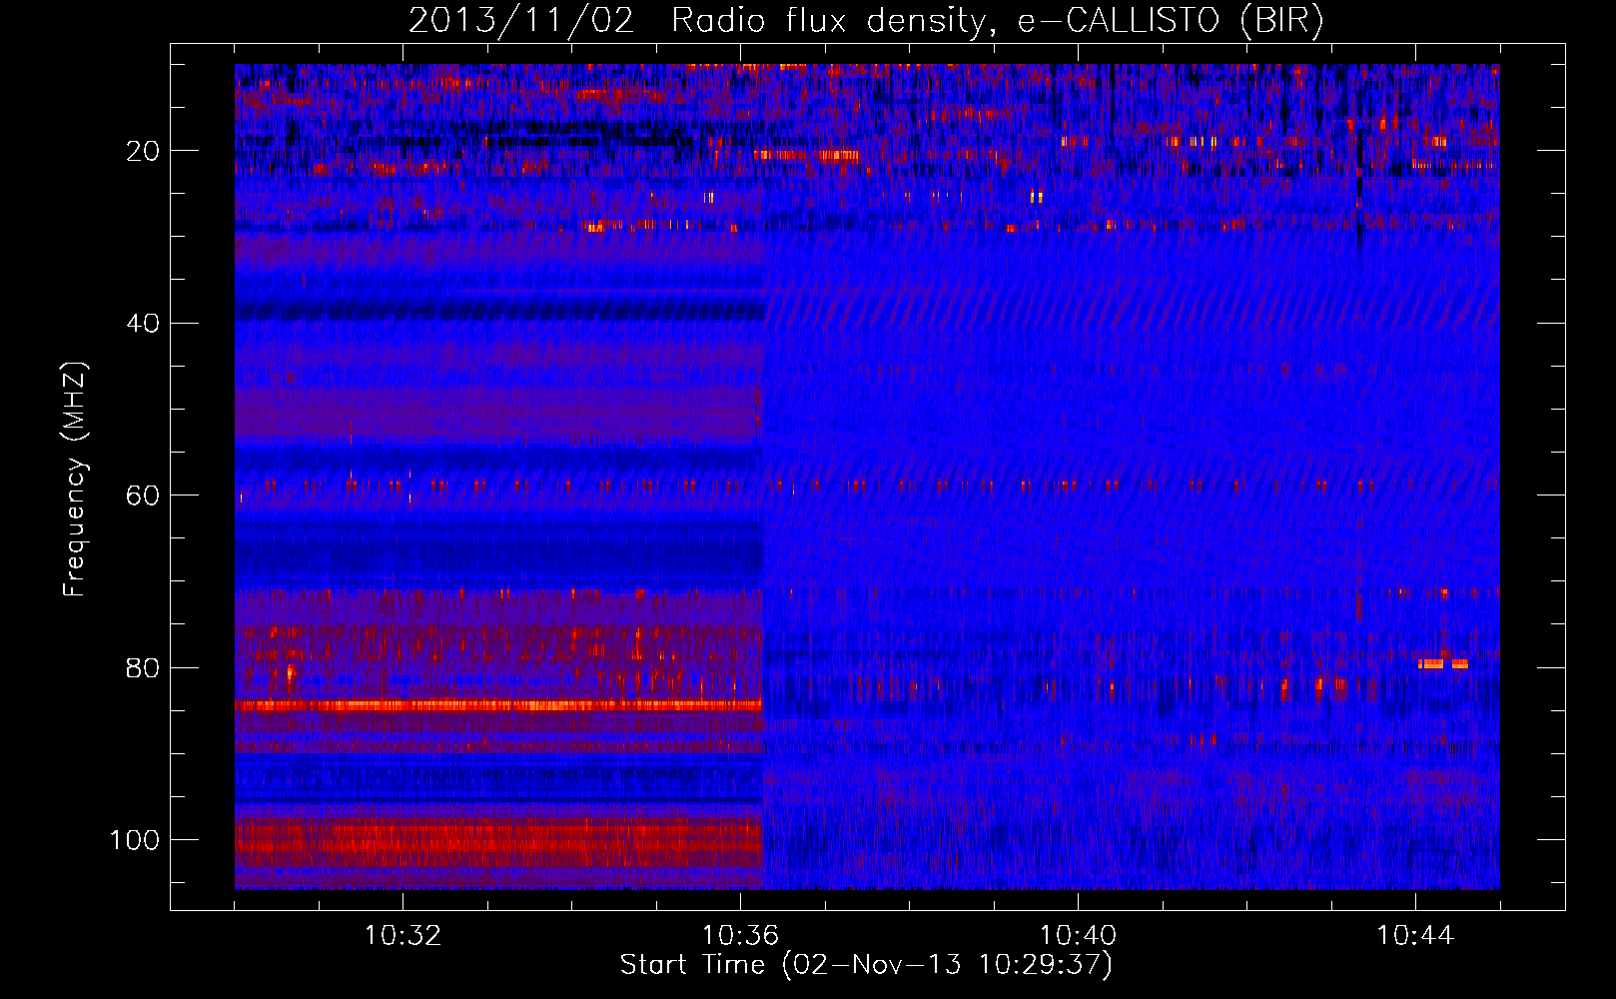Click the 10:44 time tick label
This screenshot has height=999, width=1616.
[x=1415, y=936]
